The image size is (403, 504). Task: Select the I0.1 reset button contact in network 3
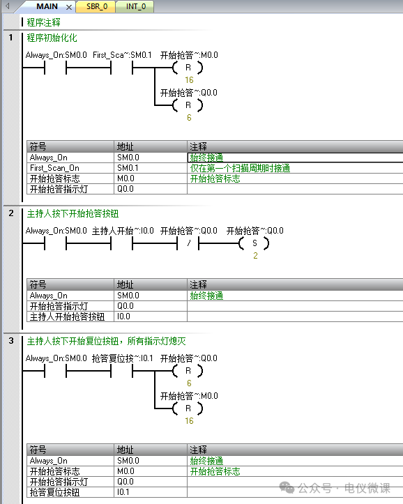point(121,372)
